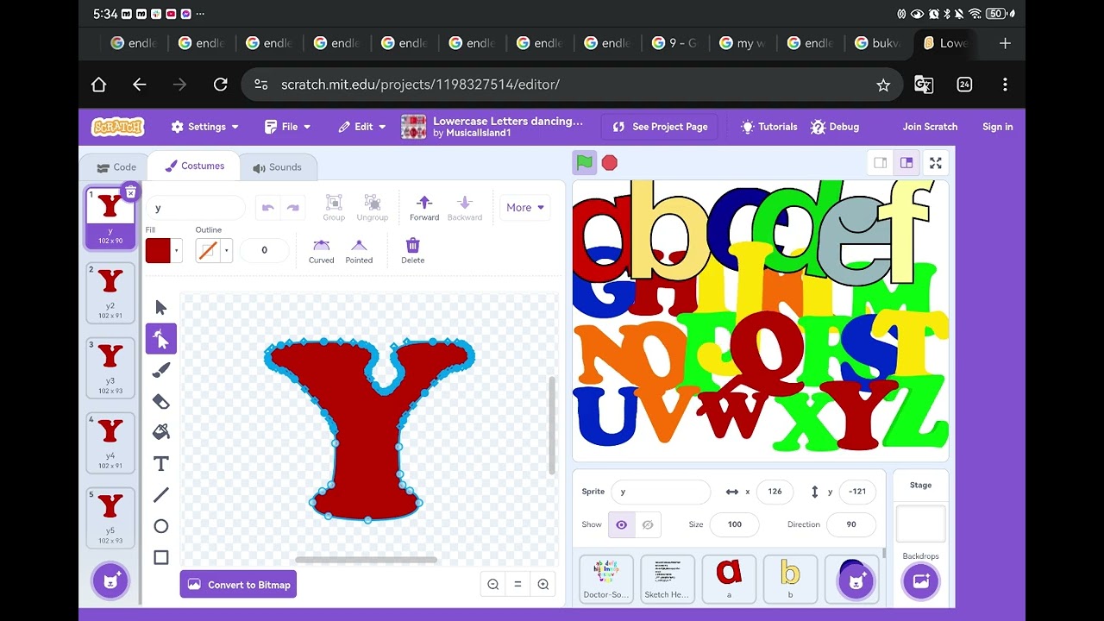Click the Group icon
Image resolution: width=1104 pixels, height=621 pixels.
coord(334,207)
